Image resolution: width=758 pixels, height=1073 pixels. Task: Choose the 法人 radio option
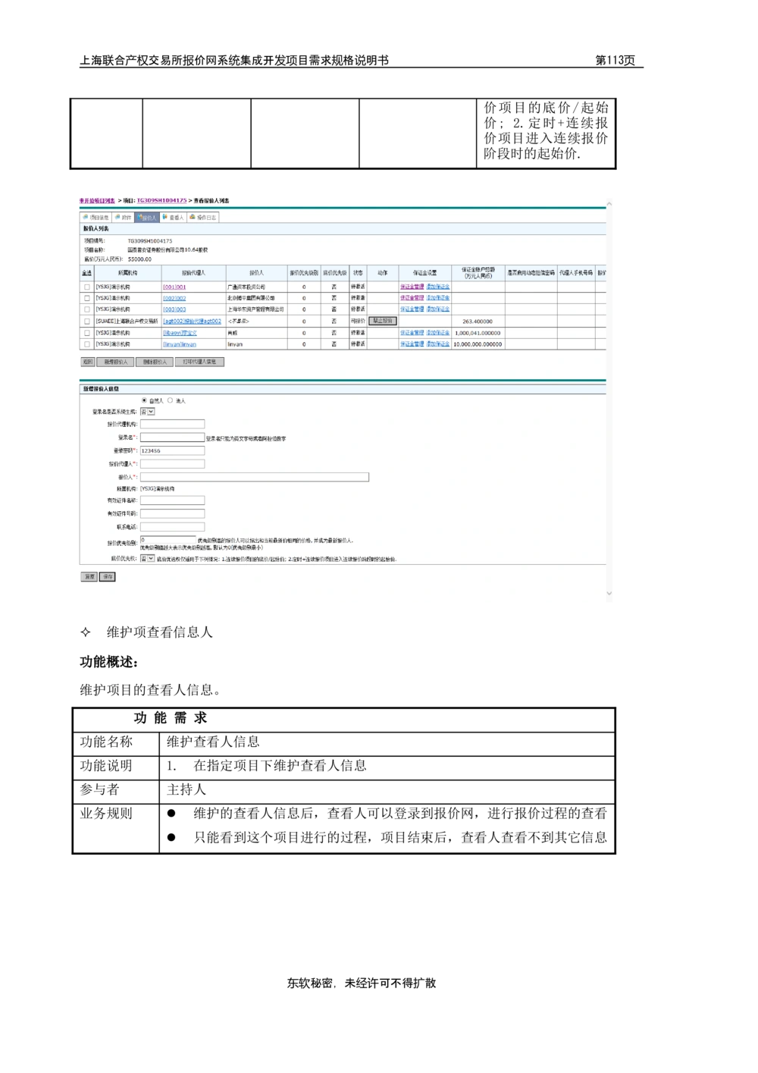(x=170, y=400)
